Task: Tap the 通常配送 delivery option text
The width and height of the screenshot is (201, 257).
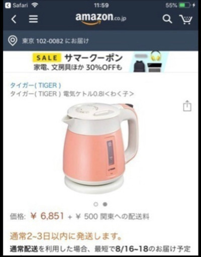Action: coord(24,249)
